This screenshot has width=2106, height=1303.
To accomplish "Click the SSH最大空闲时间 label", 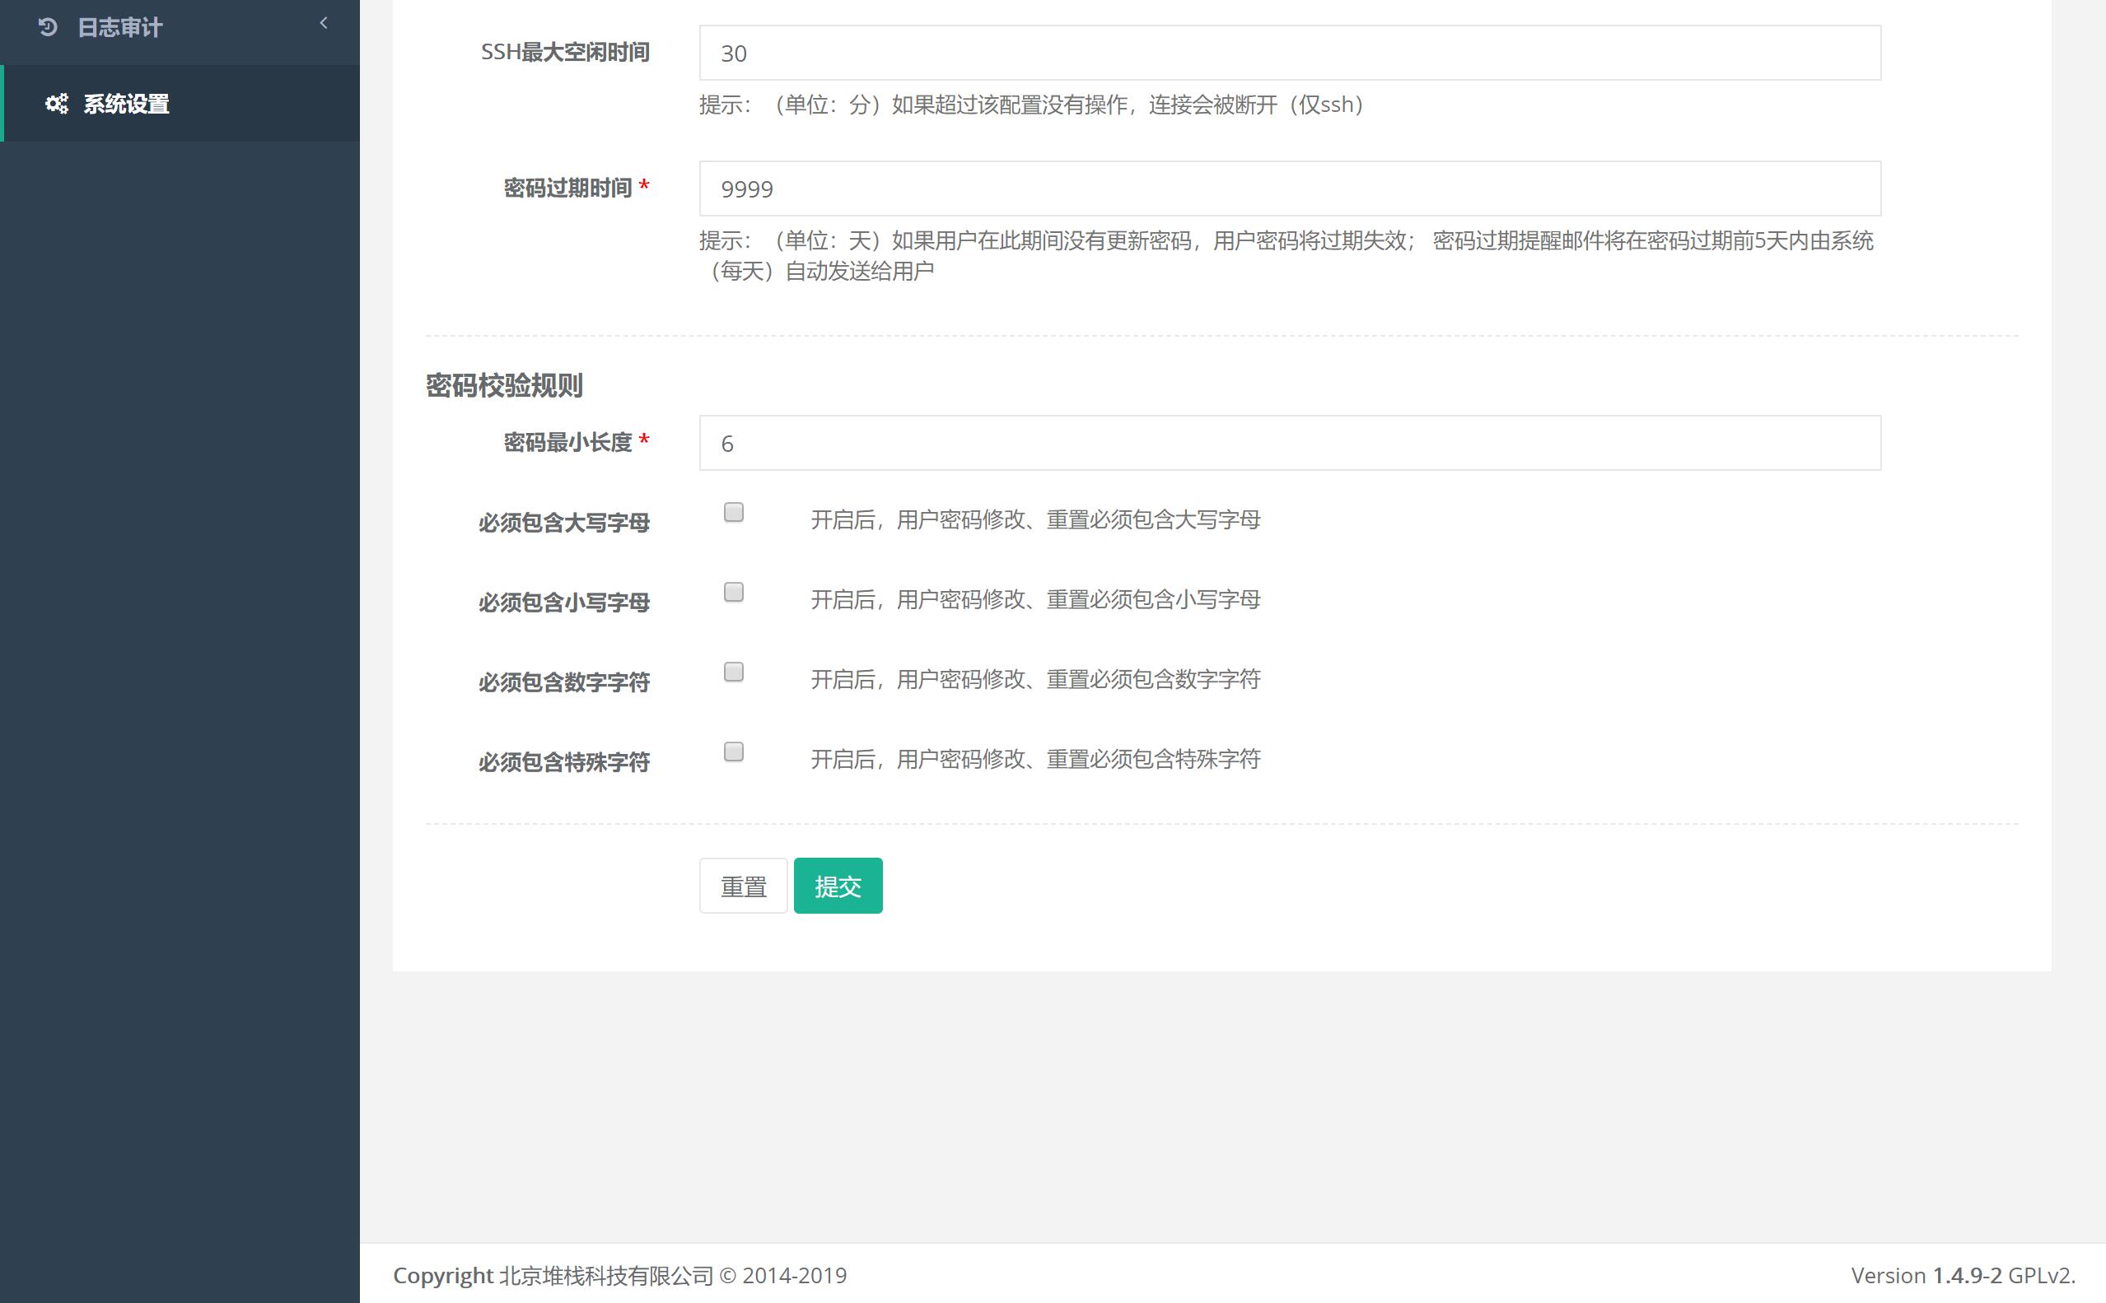I will click(565, 53).
